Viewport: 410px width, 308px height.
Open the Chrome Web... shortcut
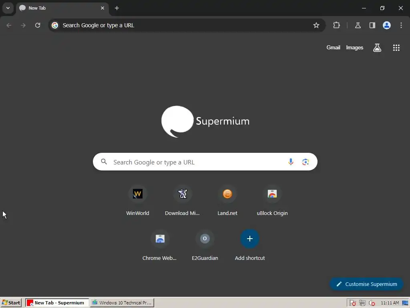click(160, 246)
